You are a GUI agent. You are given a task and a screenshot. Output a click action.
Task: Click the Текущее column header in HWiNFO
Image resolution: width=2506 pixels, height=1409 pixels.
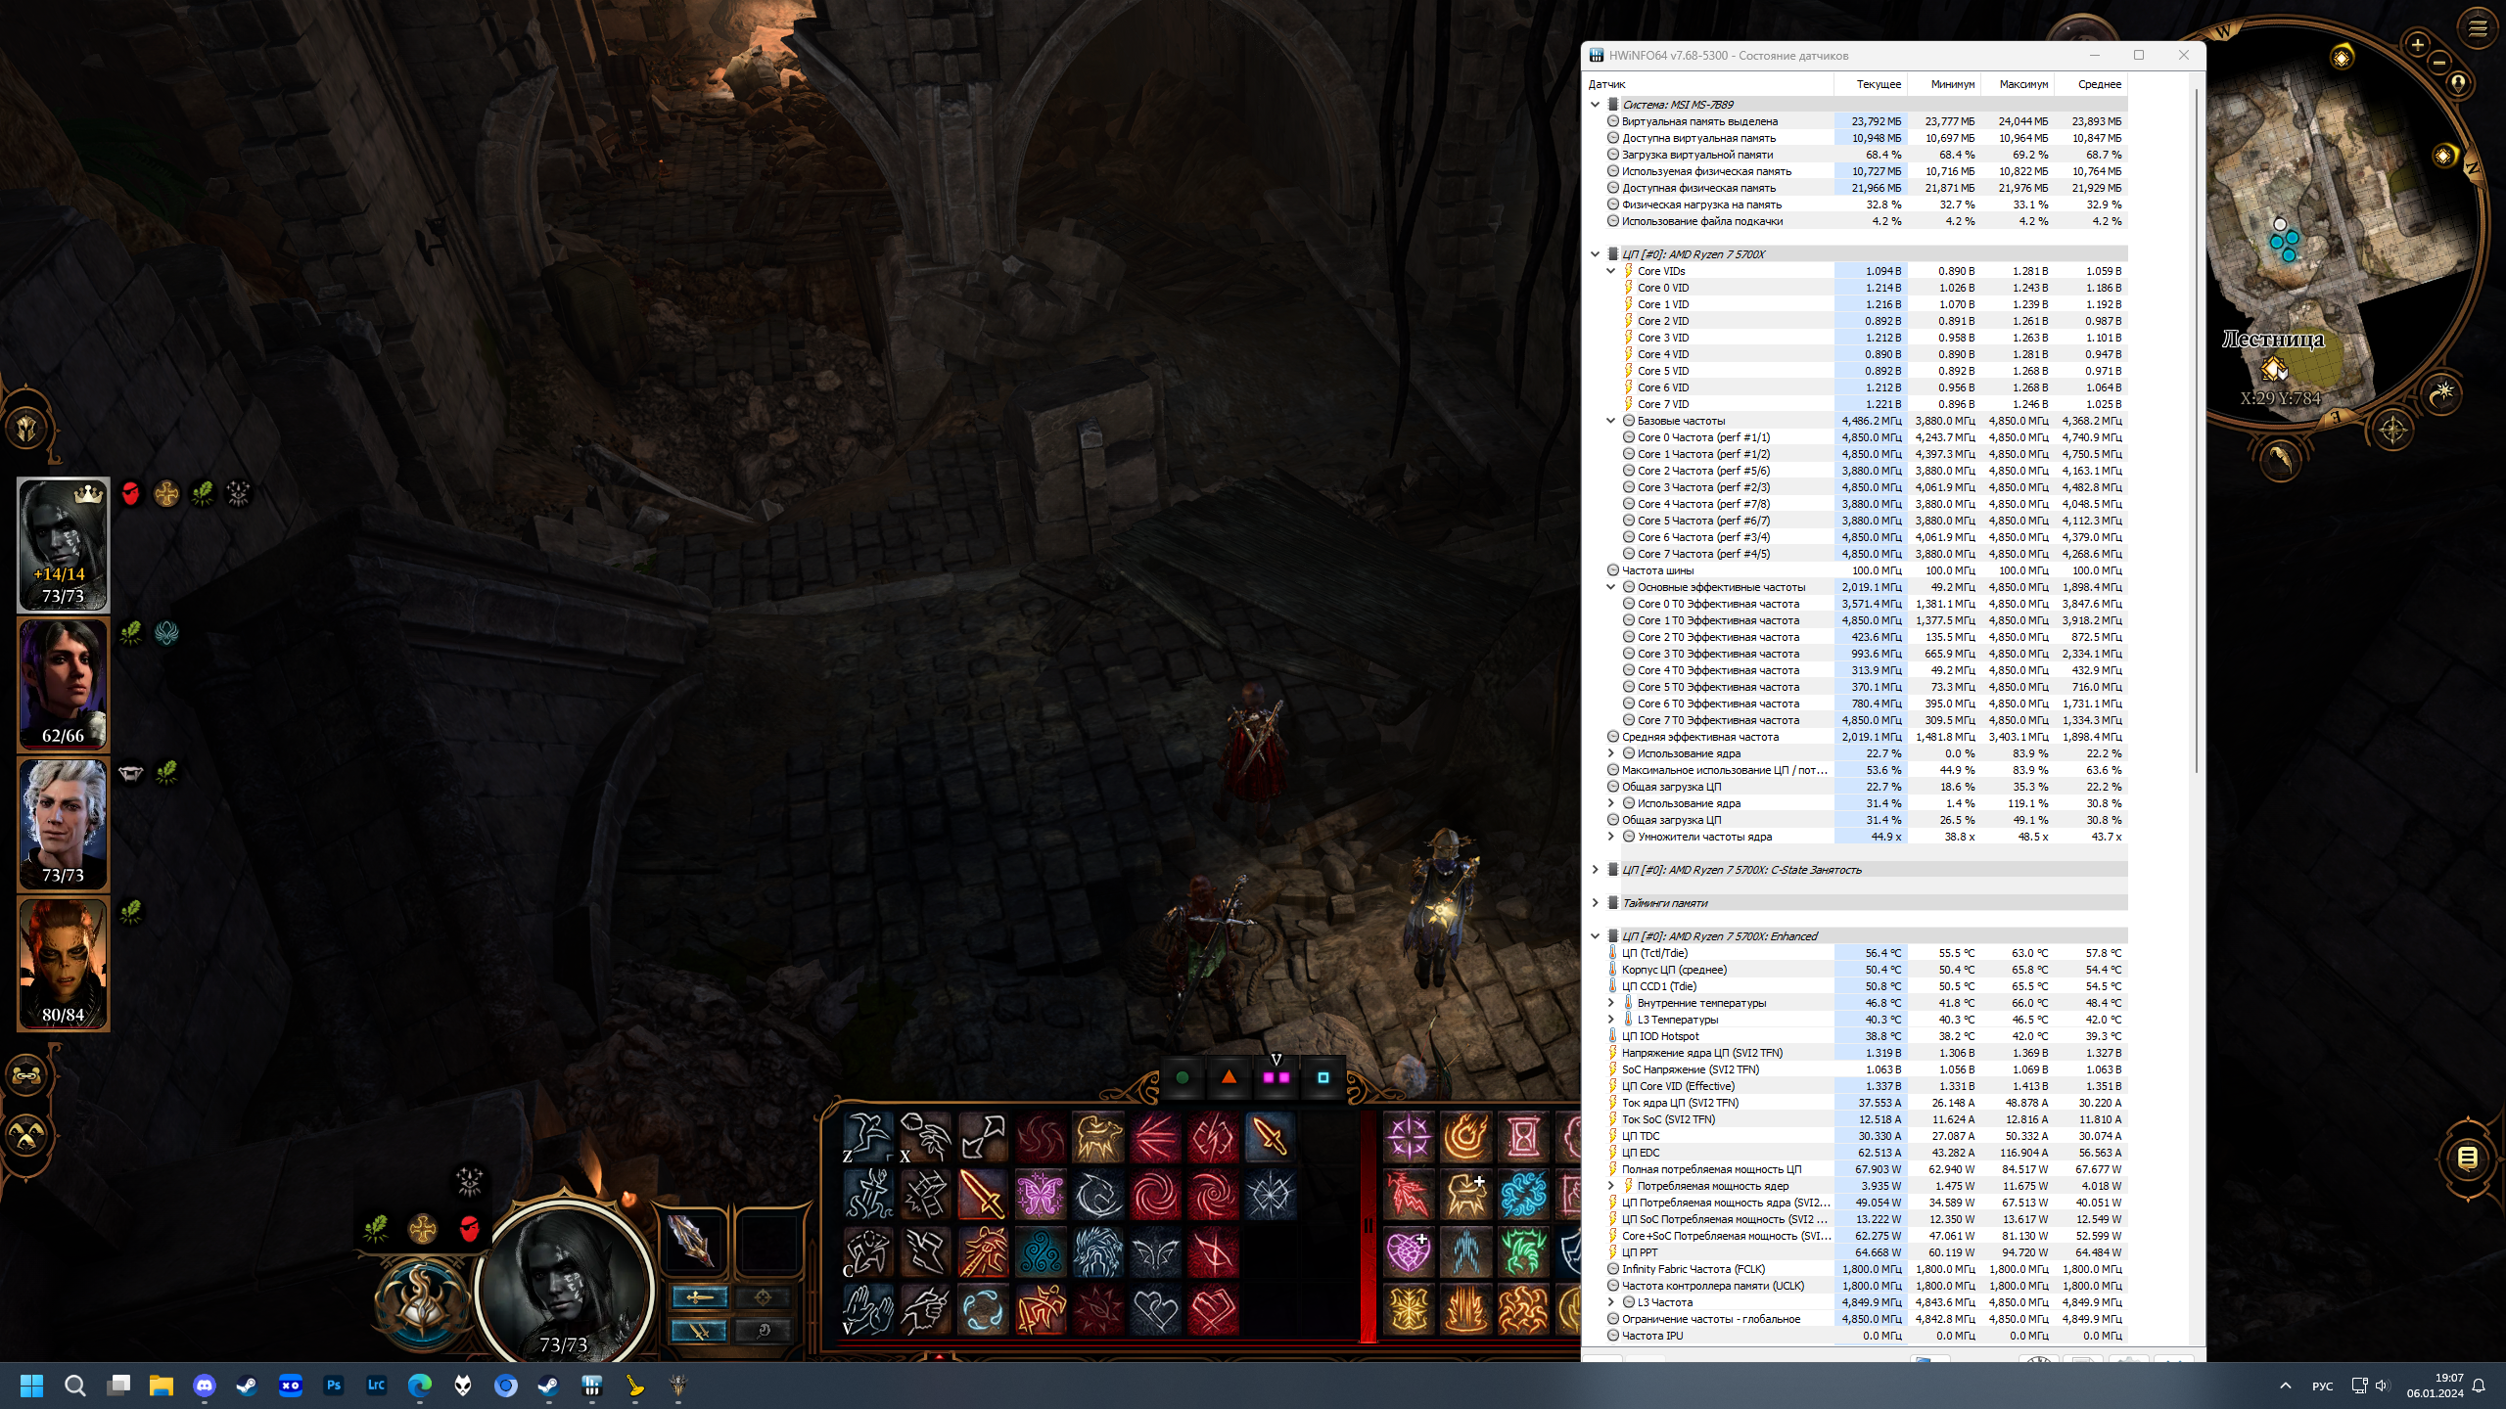(x=1878, y=84)
